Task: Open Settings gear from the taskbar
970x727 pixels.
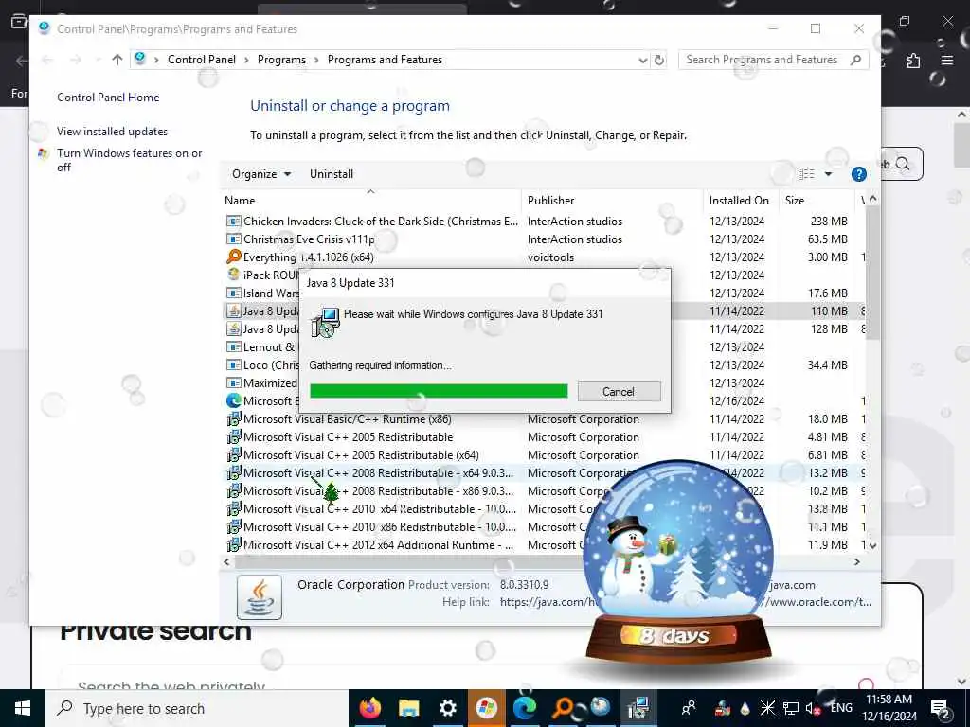Action: tap(447, 708)
